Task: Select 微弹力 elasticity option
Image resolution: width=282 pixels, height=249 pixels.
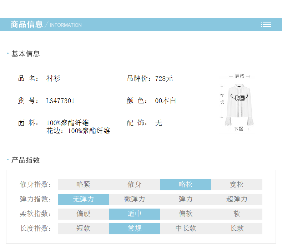Action: coord(134,199)
